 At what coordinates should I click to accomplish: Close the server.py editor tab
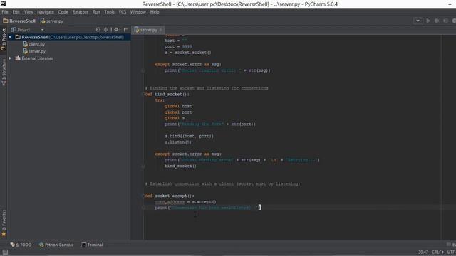pyautogui.click(x=160, y=30)
